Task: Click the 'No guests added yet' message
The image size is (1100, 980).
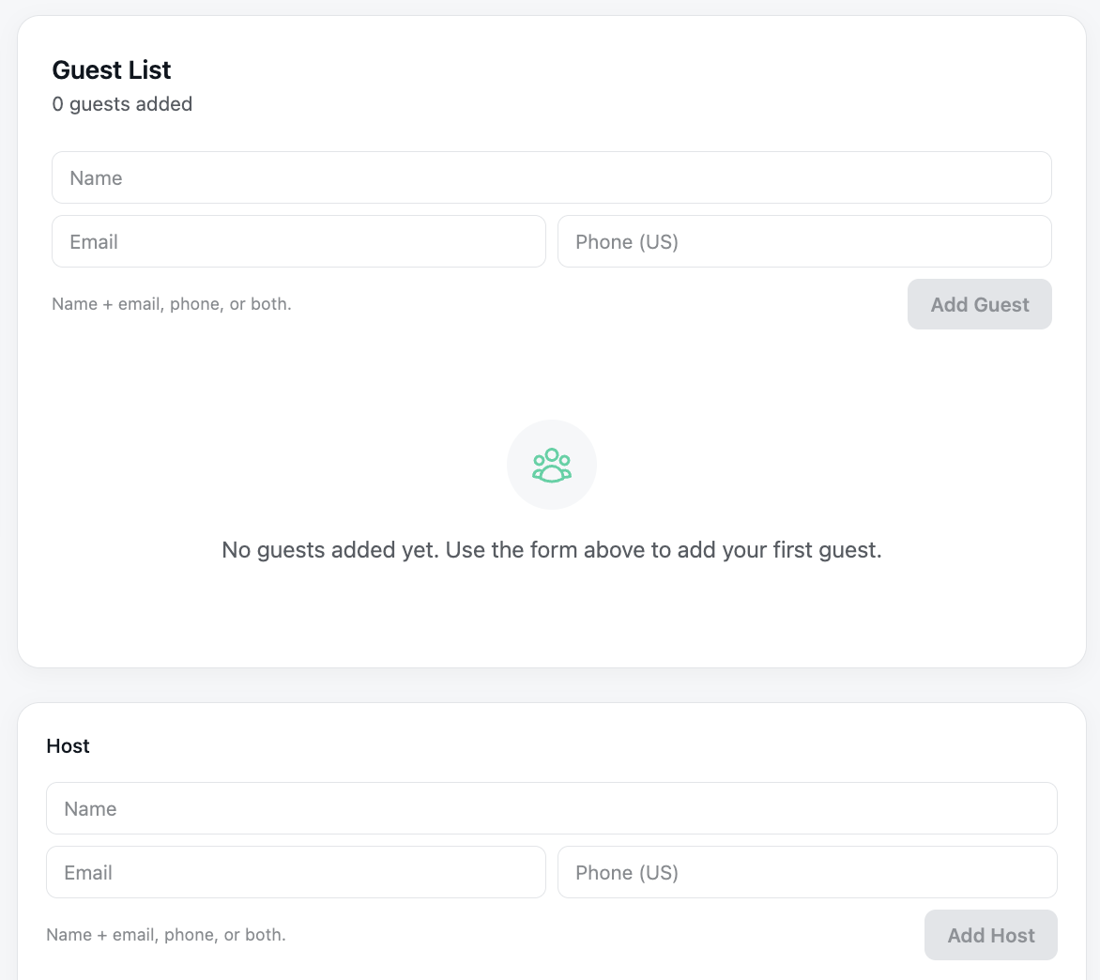Action: [x=552, y=550]
